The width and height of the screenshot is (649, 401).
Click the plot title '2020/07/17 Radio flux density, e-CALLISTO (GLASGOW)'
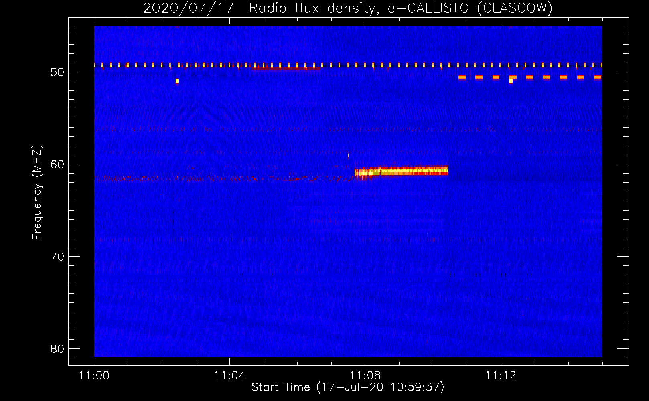coord(348,8)
